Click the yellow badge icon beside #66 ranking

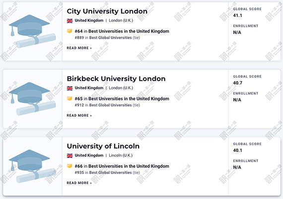pos(70,166)
